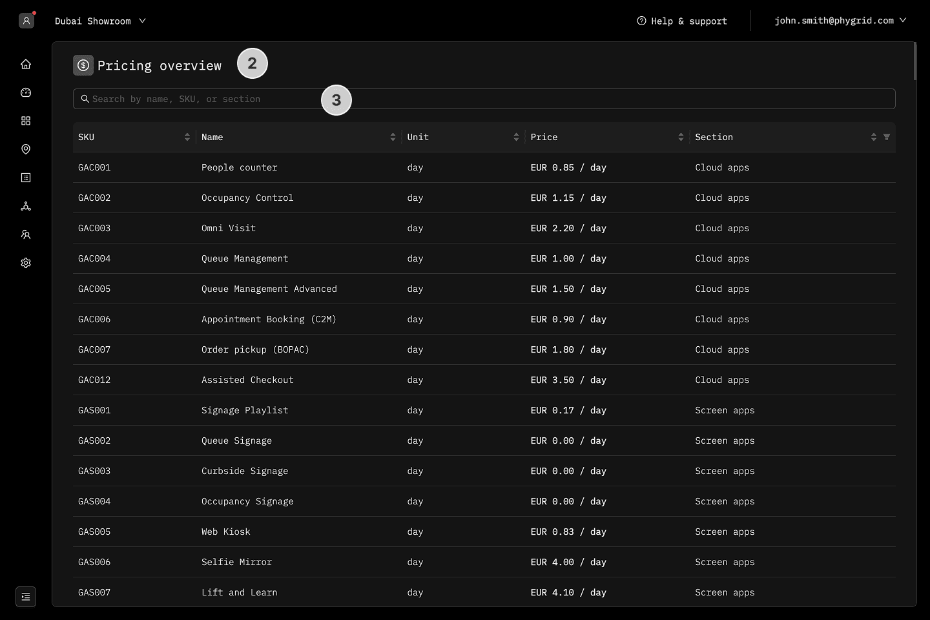Open the Home icon in sidebar
Viewport: 930px width, 620px height.
[x=26, y=64]
